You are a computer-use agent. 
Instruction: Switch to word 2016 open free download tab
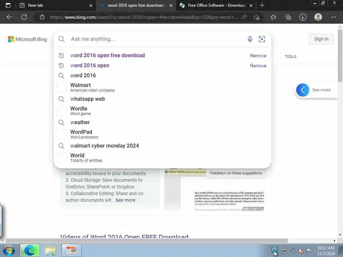point(136,5)
